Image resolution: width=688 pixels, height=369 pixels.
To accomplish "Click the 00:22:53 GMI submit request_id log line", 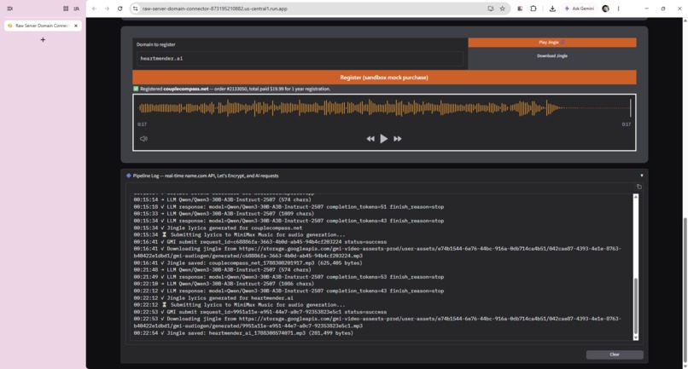I will tap(260, 312).
